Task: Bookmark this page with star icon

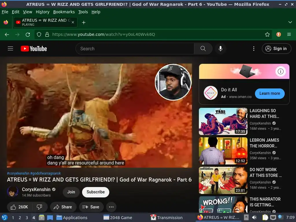Action: [x=267, y=34]
